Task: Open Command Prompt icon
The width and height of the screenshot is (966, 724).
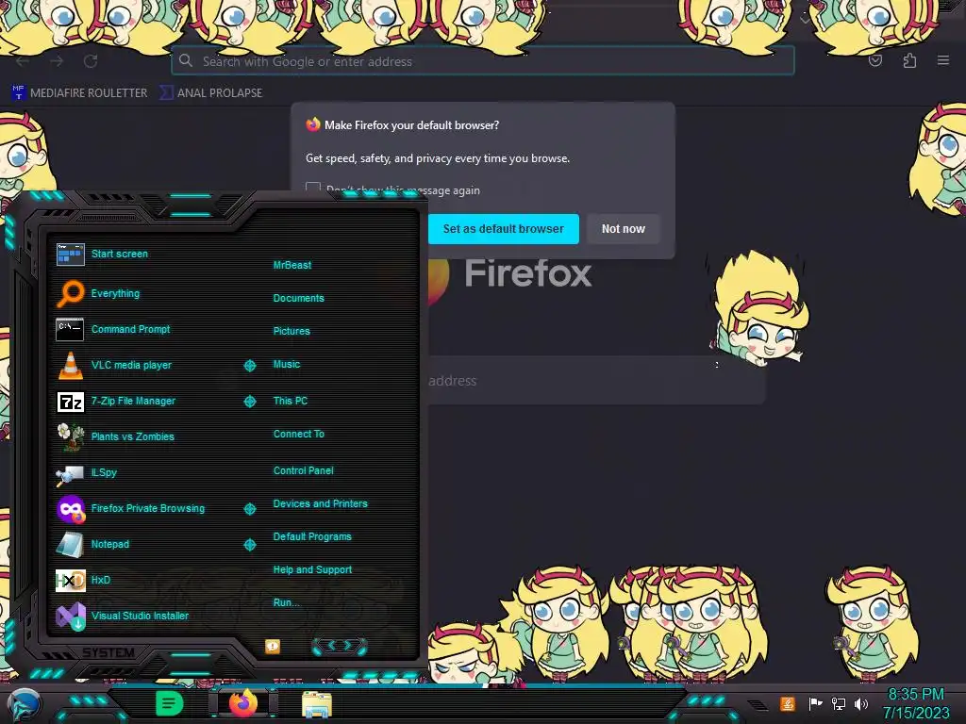Action: [x=70, y=329]
